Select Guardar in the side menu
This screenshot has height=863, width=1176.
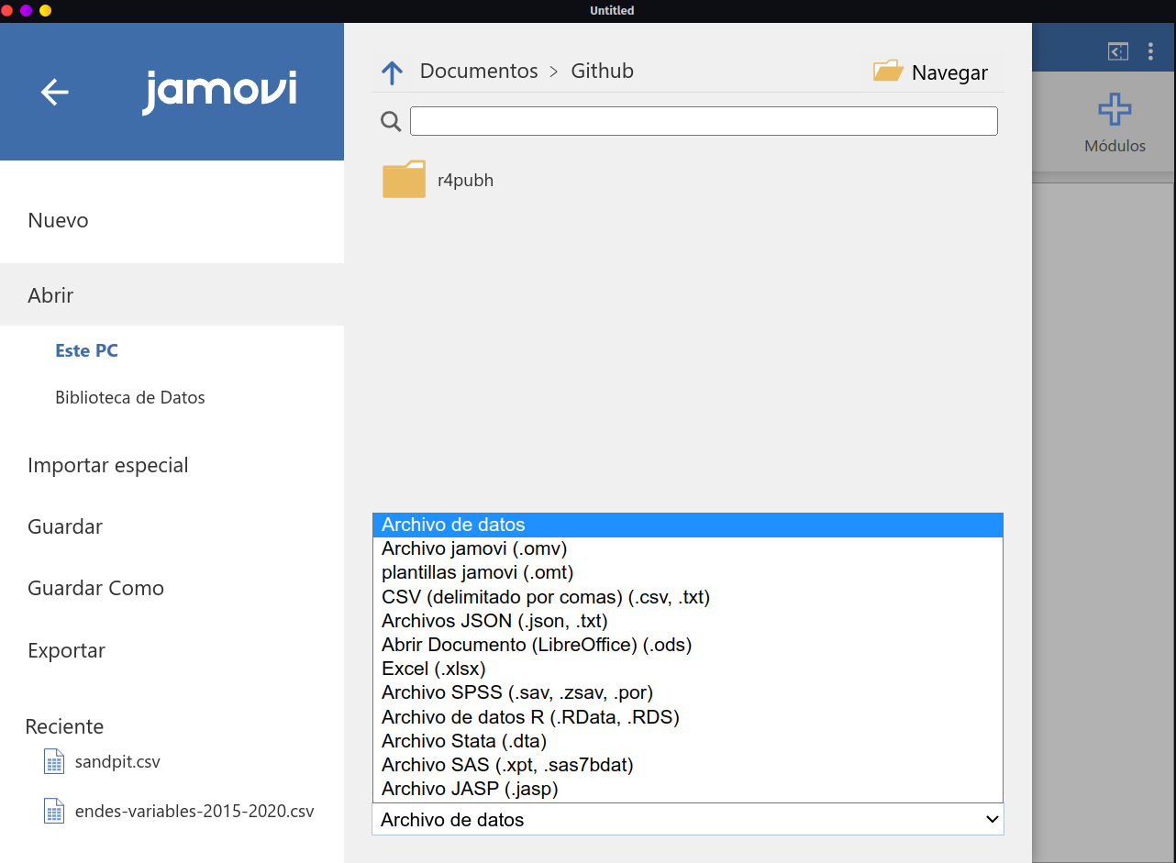click(x=172, y=526)
